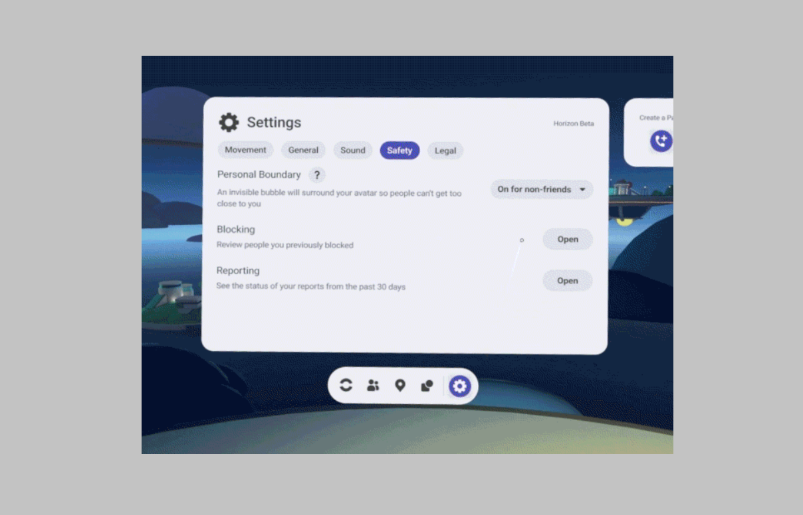Open the Reporting status page

568,281
